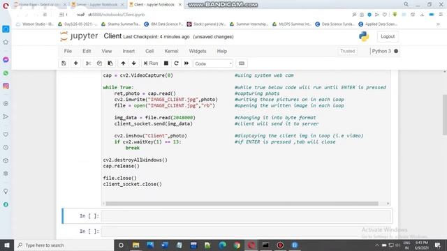Open sidebar history clock icon
447x251 pixels.
(6, 147)
